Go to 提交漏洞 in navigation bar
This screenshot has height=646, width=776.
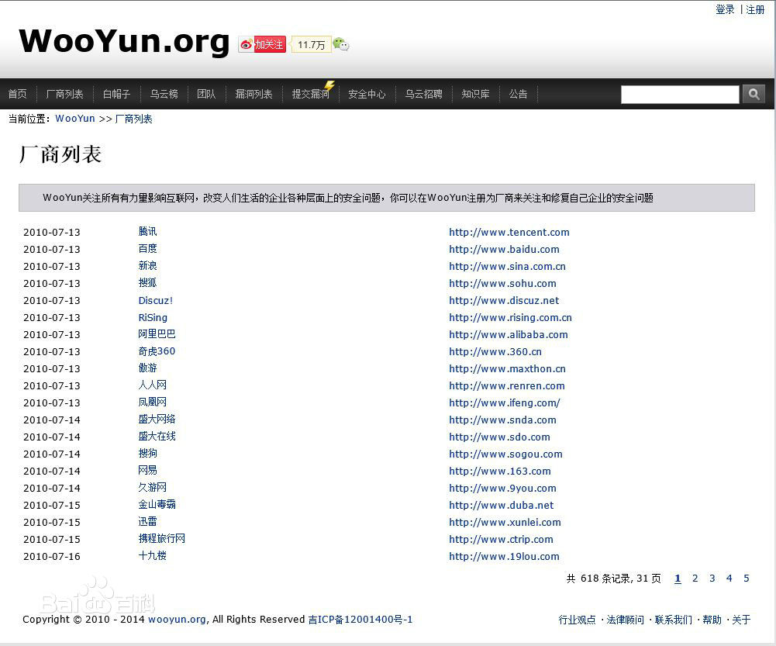click(x=310, y=94)
